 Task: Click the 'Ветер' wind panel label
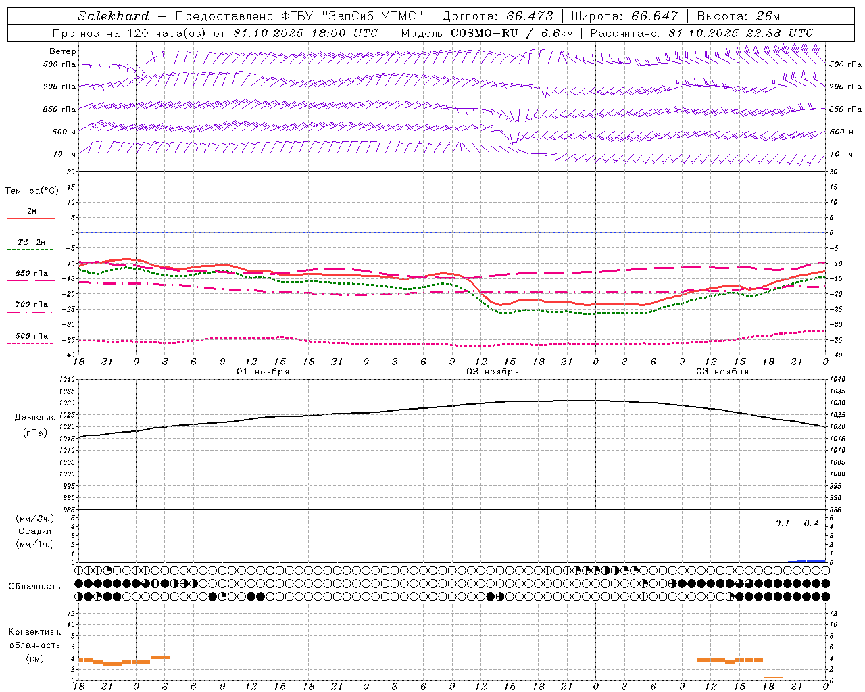click(x=63, y=51)
